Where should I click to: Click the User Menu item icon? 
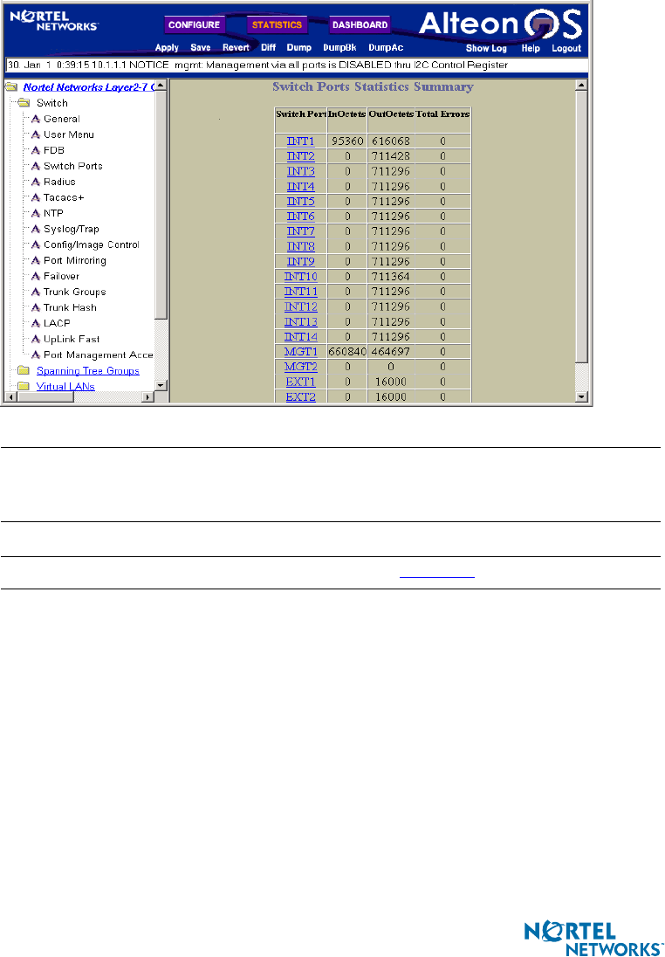click(36, 134)
